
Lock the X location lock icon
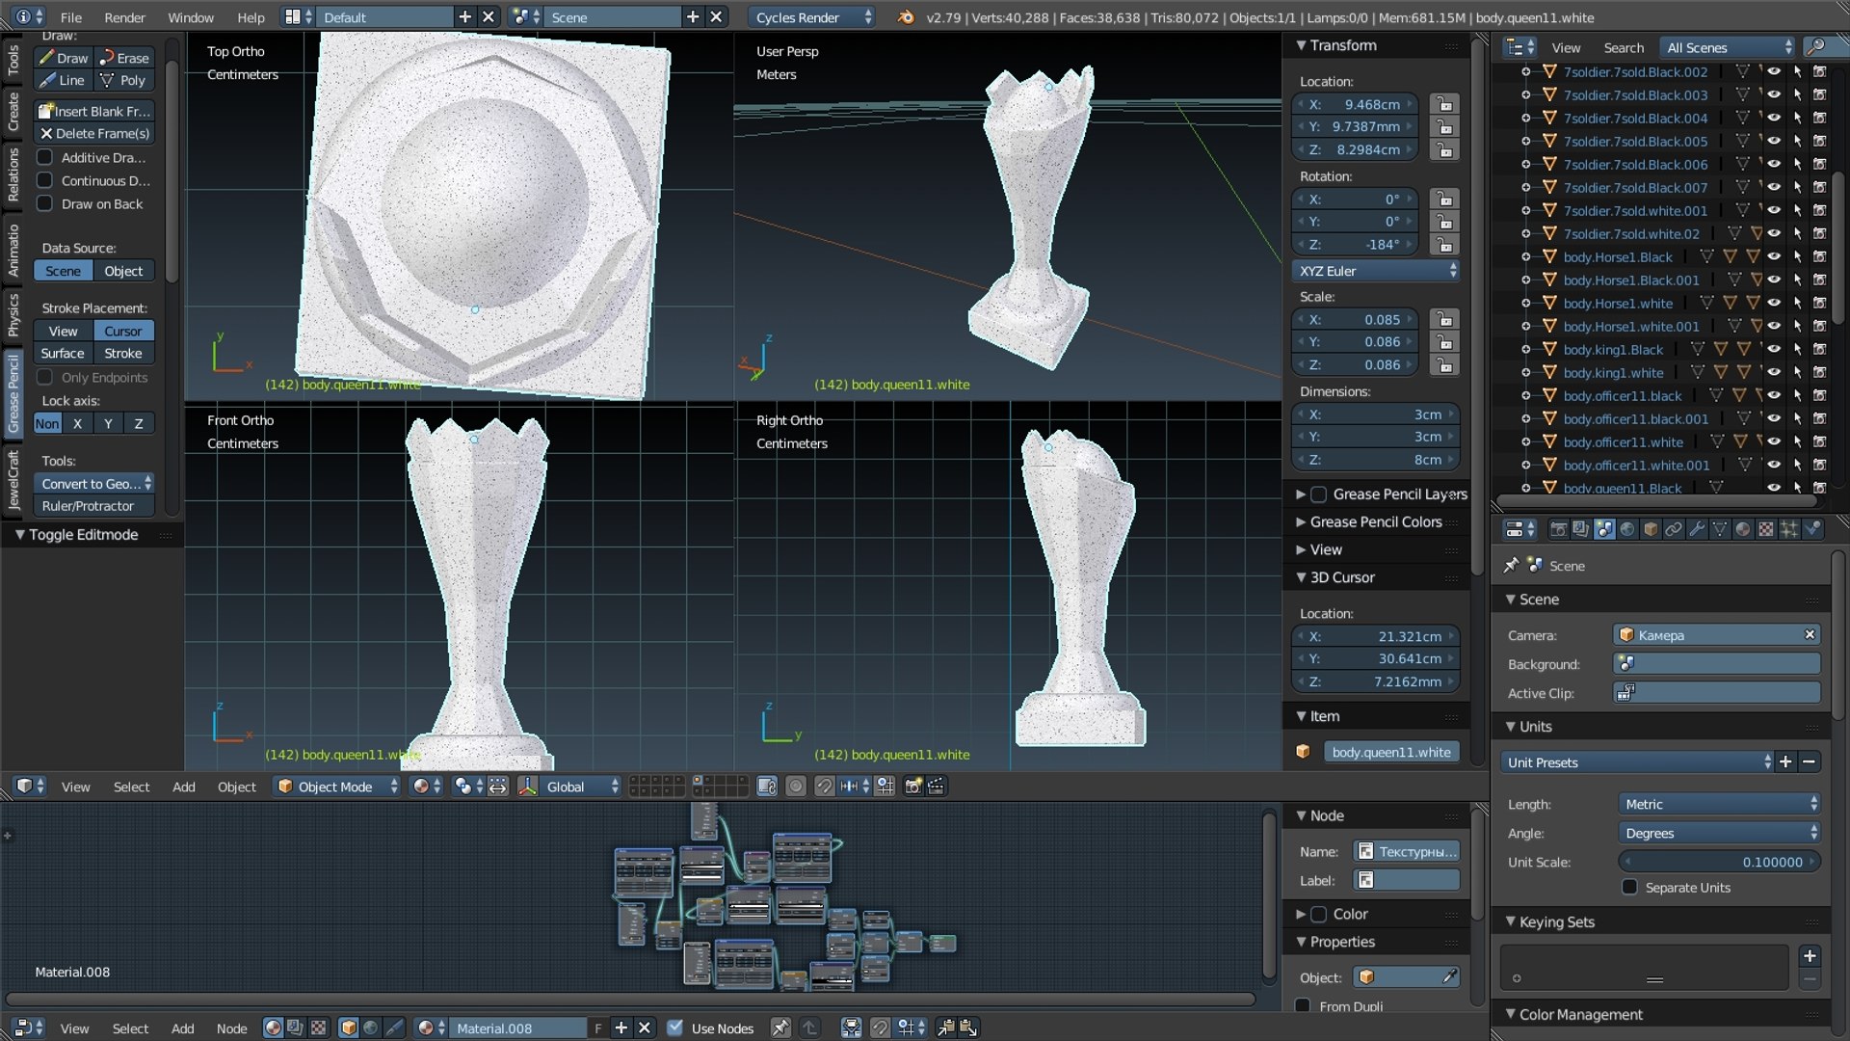1442,104
